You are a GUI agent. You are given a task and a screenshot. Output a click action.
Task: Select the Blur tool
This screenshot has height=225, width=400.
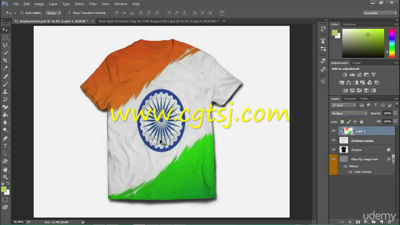(x=5, y=122)
